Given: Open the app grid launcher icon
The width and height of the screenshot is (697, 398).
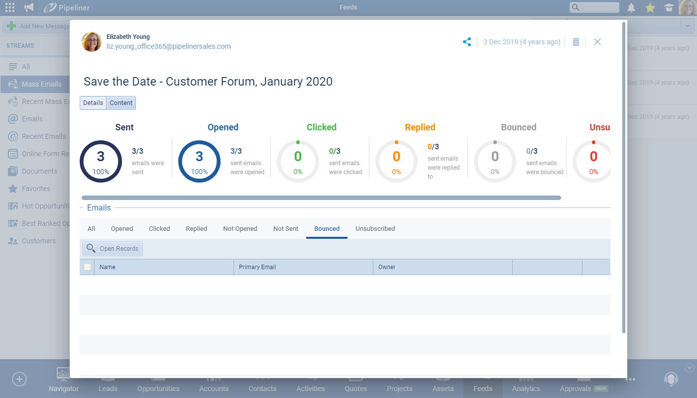Looking at the screenshot, I should tap(10, 7).
